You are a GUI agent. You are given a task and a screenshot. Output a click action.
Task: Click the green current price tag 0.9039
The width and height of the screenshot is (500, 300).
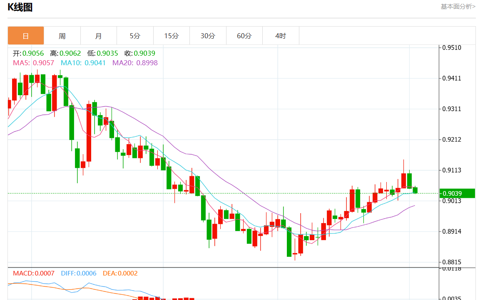pos(458,193)
